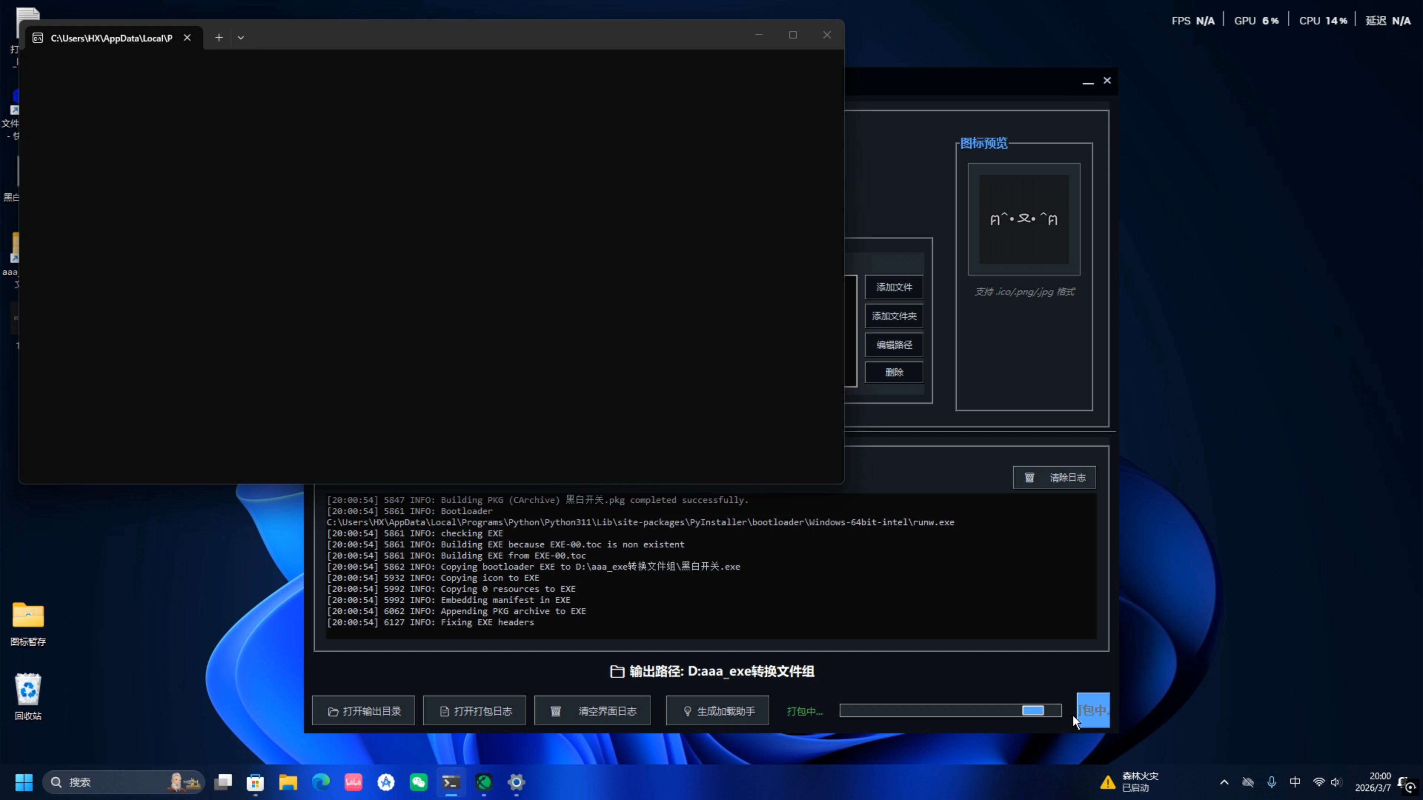
Task: Open new terminal tab with plus
Action: click(x=219, y=37)
